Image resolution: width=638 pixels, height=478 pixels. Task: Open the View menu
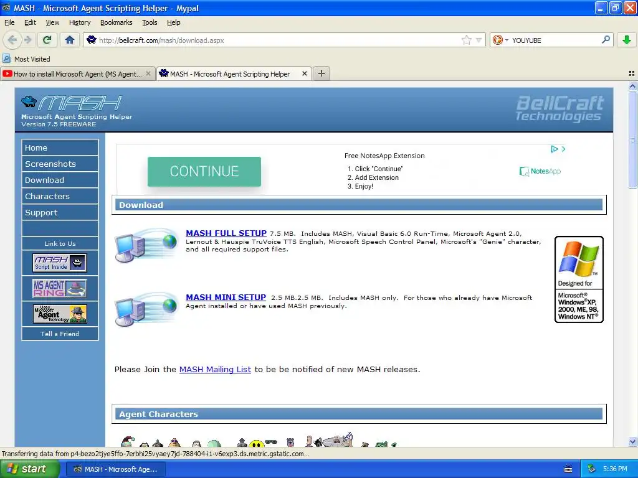(52, 23)
